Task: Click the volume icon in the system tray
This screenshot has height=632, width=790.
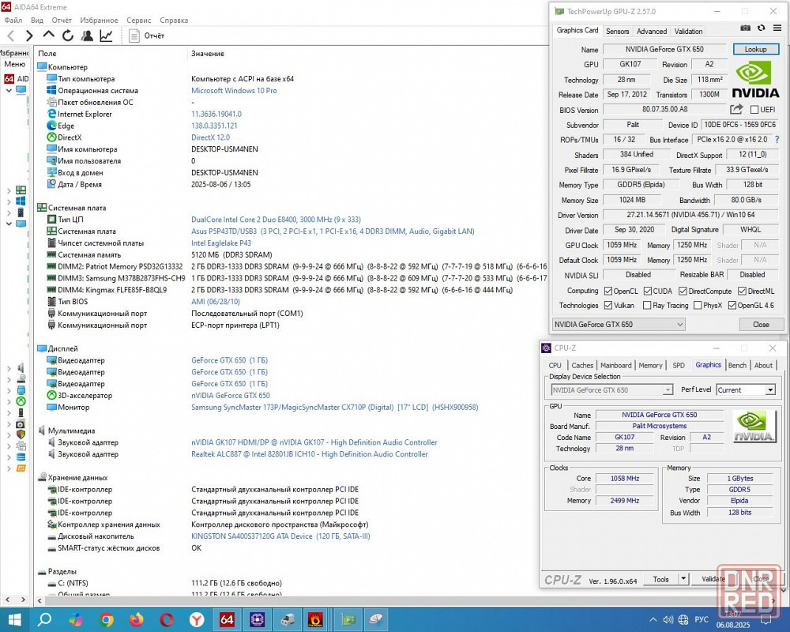Action: pos(668,620)
